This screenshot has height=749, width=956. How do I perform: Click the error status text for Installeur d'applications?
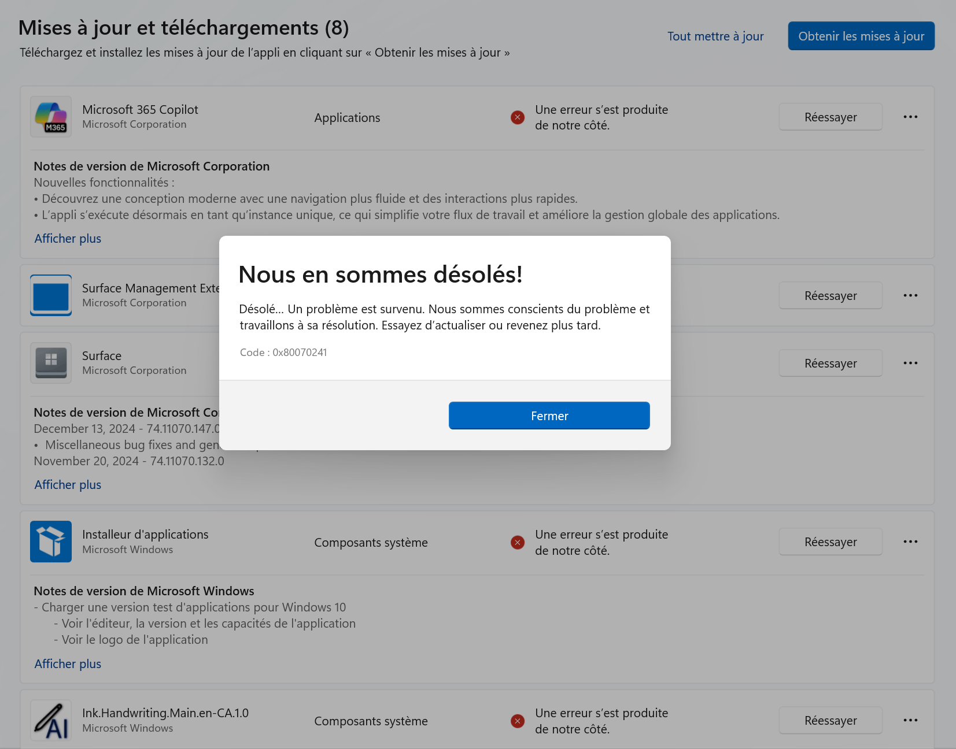coord(601,542)
